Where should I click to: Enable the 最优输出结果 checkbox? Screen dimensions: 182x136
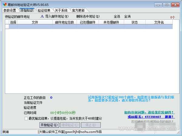click(x=26, y=118)
